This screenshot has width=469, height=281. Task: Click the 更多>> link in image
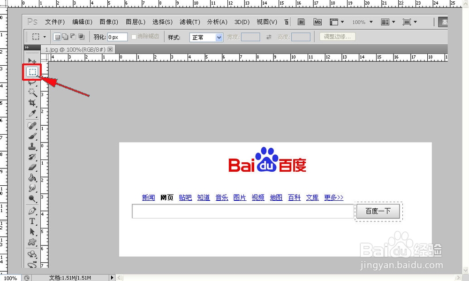point(334,197)
